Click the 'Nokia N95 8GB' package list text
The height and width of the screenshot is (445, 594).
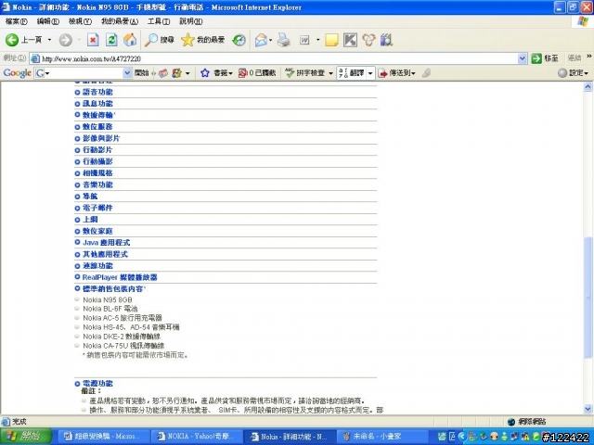[x=108, y=299]
